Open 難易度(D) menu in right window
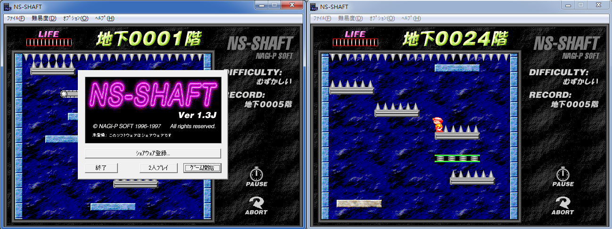Viewport: 612px width, 229px height. [350, 18]
